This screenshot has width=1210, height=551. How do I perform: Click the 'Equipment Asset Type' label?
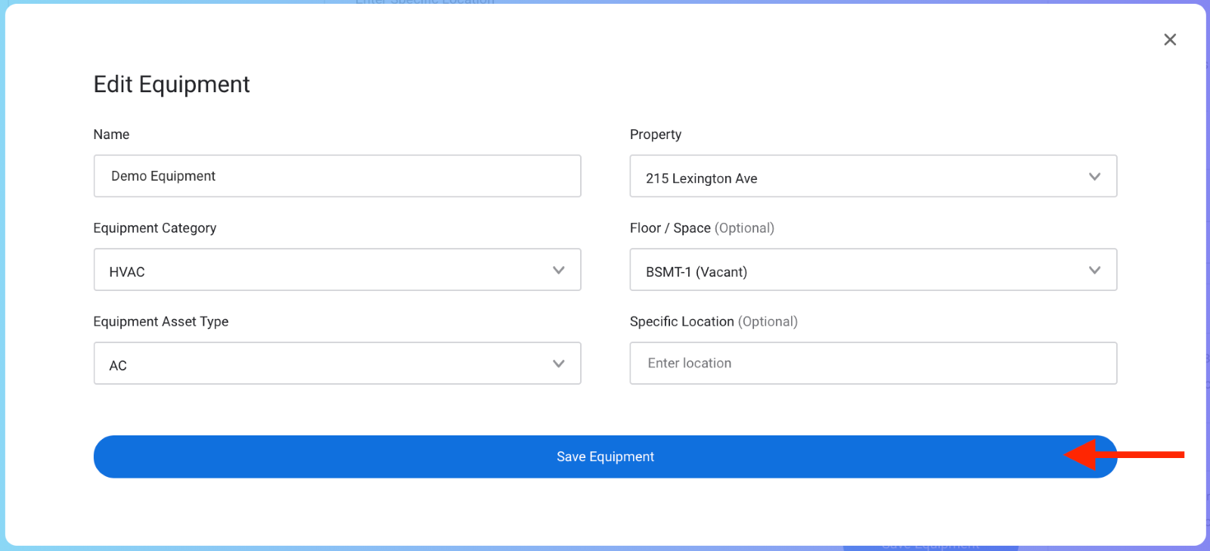click(x=161, y=322)
